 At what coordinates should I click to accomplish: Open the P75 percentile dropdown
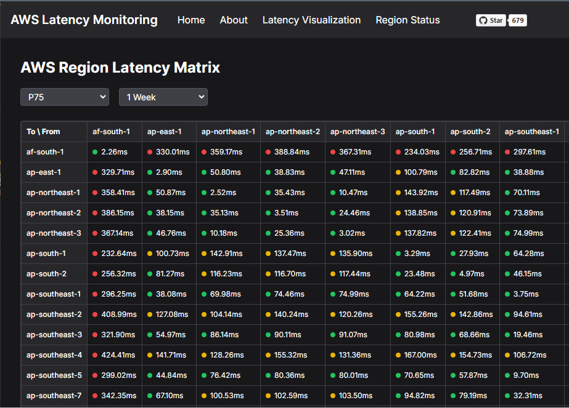65,97
